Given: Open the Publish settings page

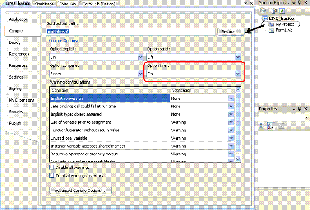Looking at the screenshot, I should click(x=15, y=123).
